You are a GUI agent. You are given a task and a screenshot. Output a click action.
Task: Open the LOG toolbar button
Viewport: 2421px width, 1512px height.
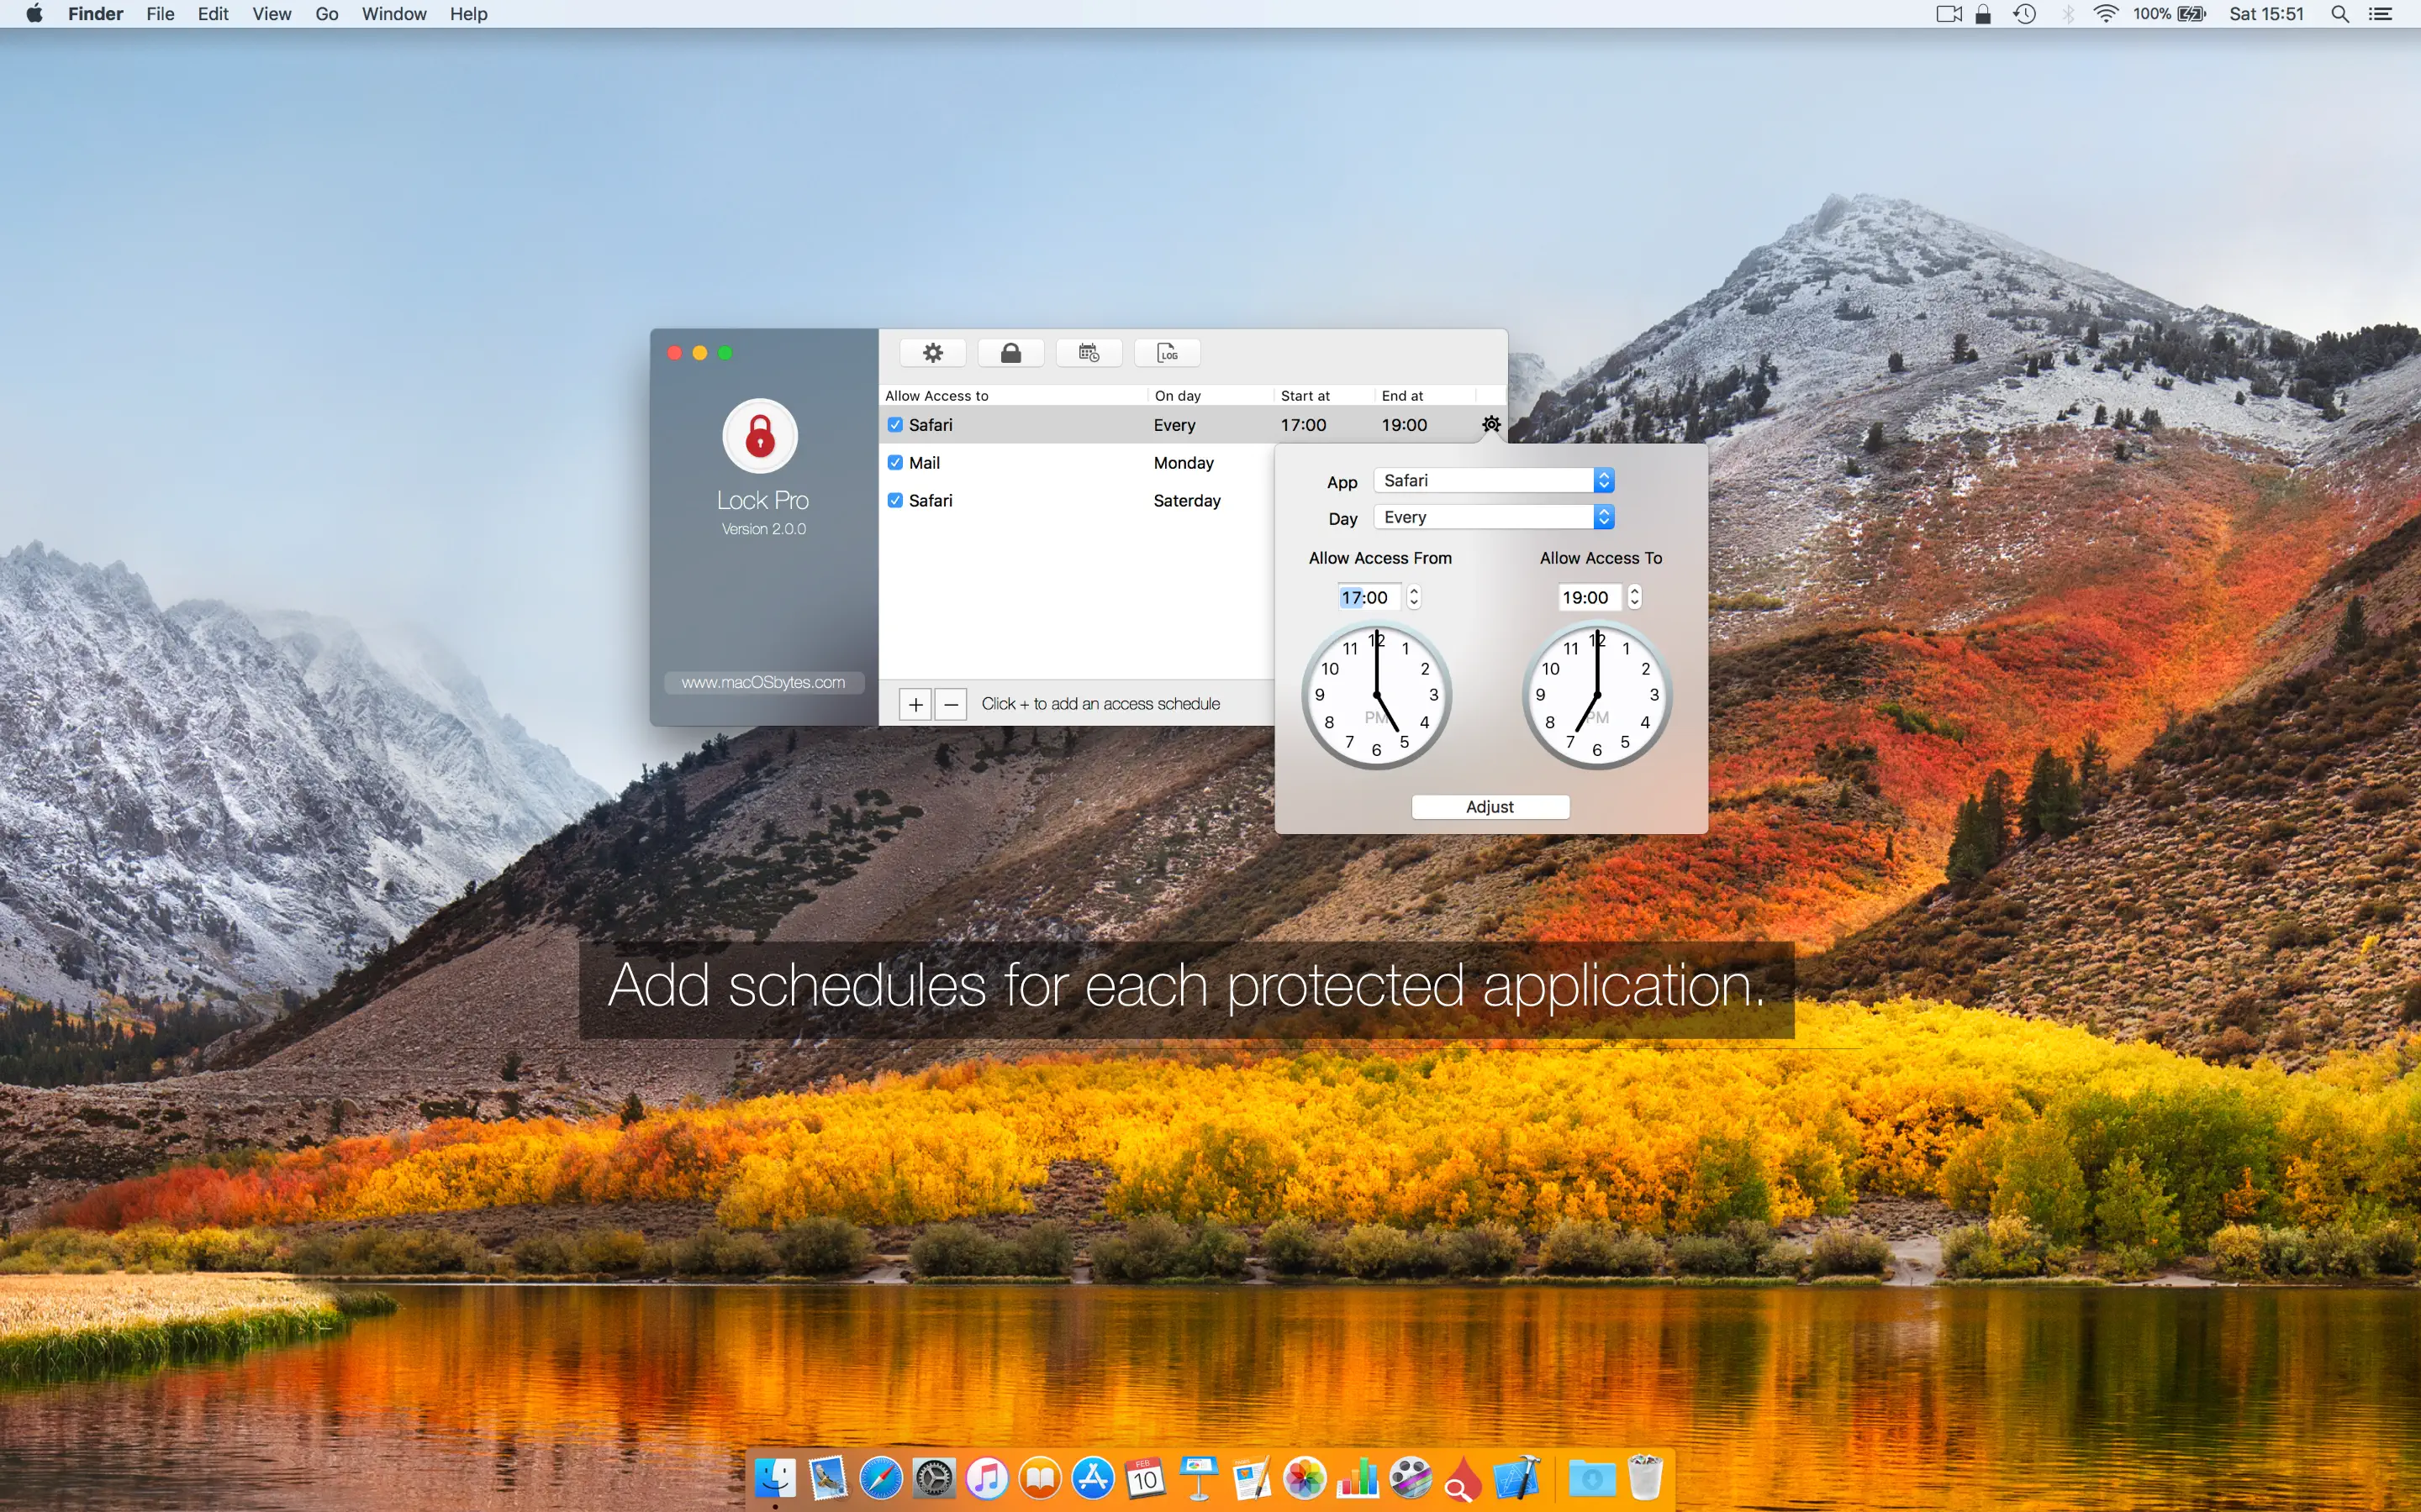(1167, 353)
